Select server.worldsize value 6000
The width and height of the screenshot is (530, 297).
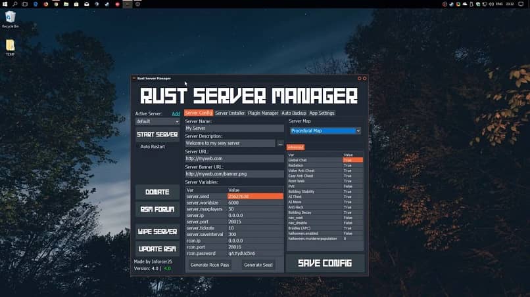point(255,203)
